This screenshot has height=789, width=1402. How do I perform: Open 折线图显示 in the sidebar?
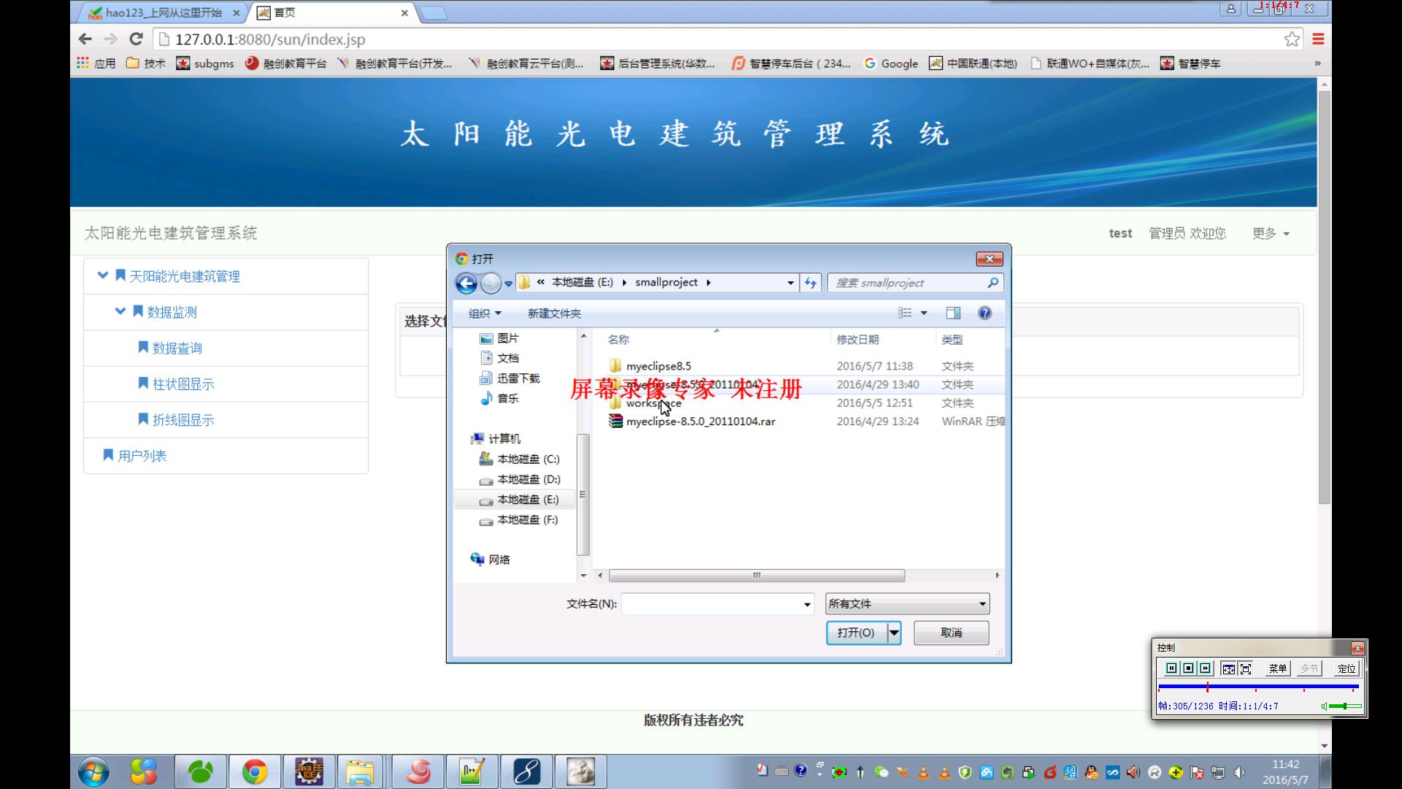[x=183, y=419]
